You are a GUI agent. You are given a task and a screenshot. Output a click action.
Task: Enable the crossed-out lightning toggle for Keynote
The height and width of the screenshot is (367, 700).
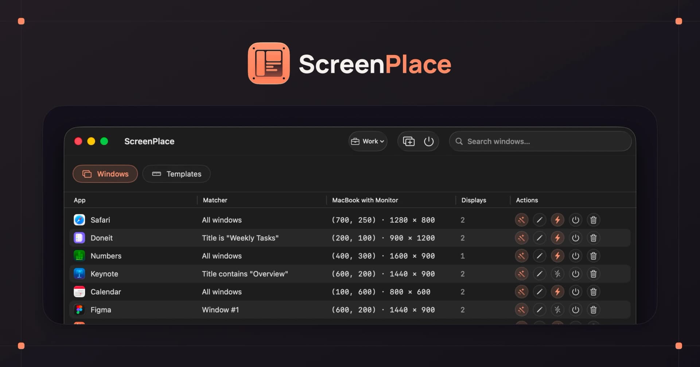tap(557, 274)
